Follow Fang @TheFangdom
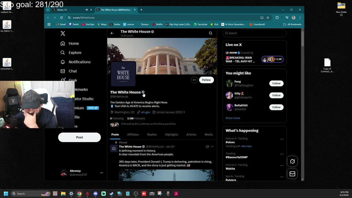 (x=276, y=83)
